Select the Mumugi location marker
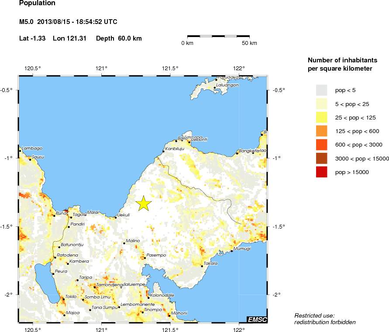389x332 pixels. click(x=232, y=251)
